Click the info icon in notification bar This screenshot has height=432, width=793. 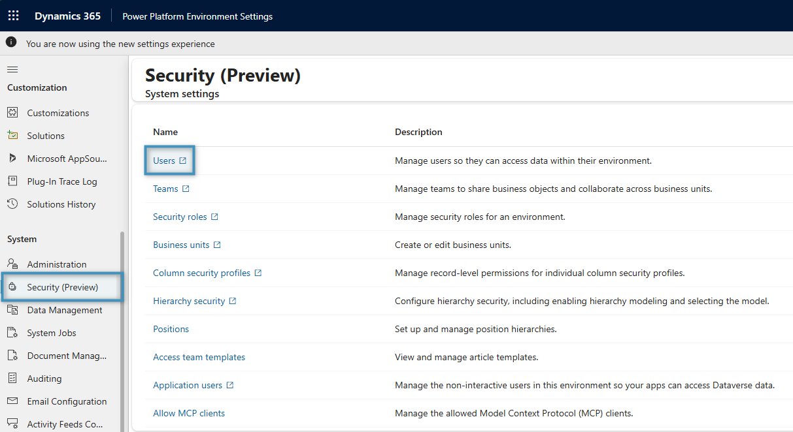pyautogui.click(x=11, y=42)
